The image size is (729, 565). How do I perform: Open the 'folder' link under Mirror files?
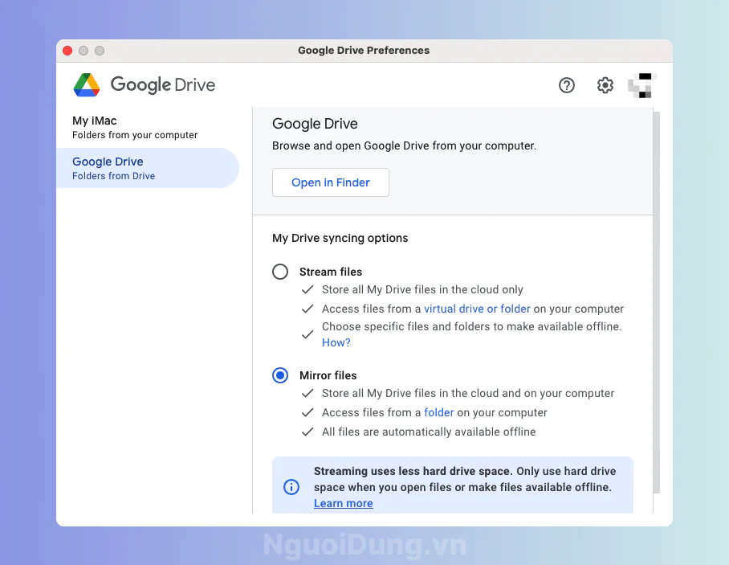(x=439, y=412)
